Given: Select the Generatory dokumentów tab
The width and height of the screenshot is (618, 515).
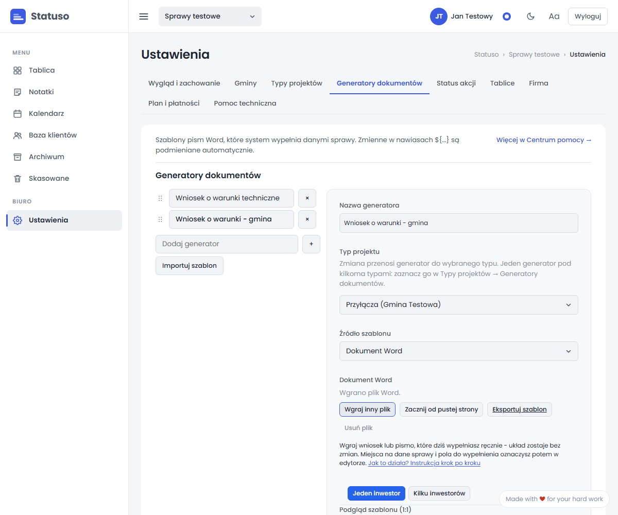Looking at the screenshot, I should point(380,83).
